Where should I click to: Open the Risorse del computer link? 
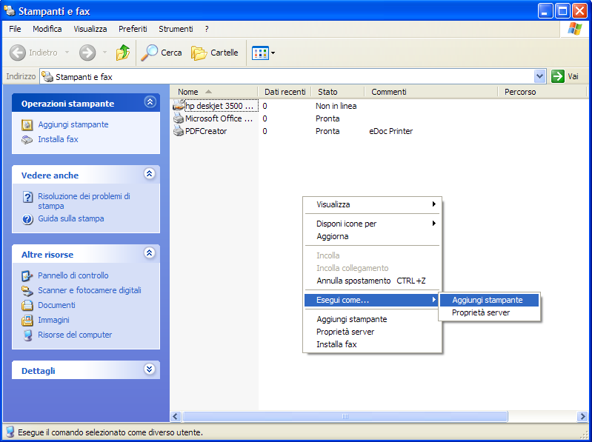tap(75, 335)
